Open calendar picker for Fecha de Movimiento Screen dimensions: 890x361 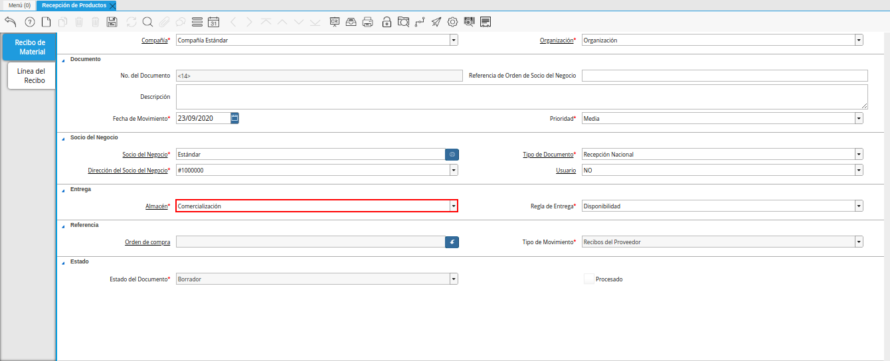click(x=234, y=118)
